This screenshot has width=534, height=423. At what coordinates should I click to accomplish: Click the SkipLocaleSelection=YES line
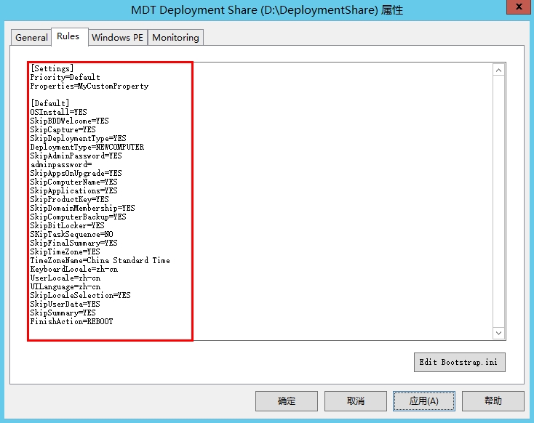[x=80, y=295]
